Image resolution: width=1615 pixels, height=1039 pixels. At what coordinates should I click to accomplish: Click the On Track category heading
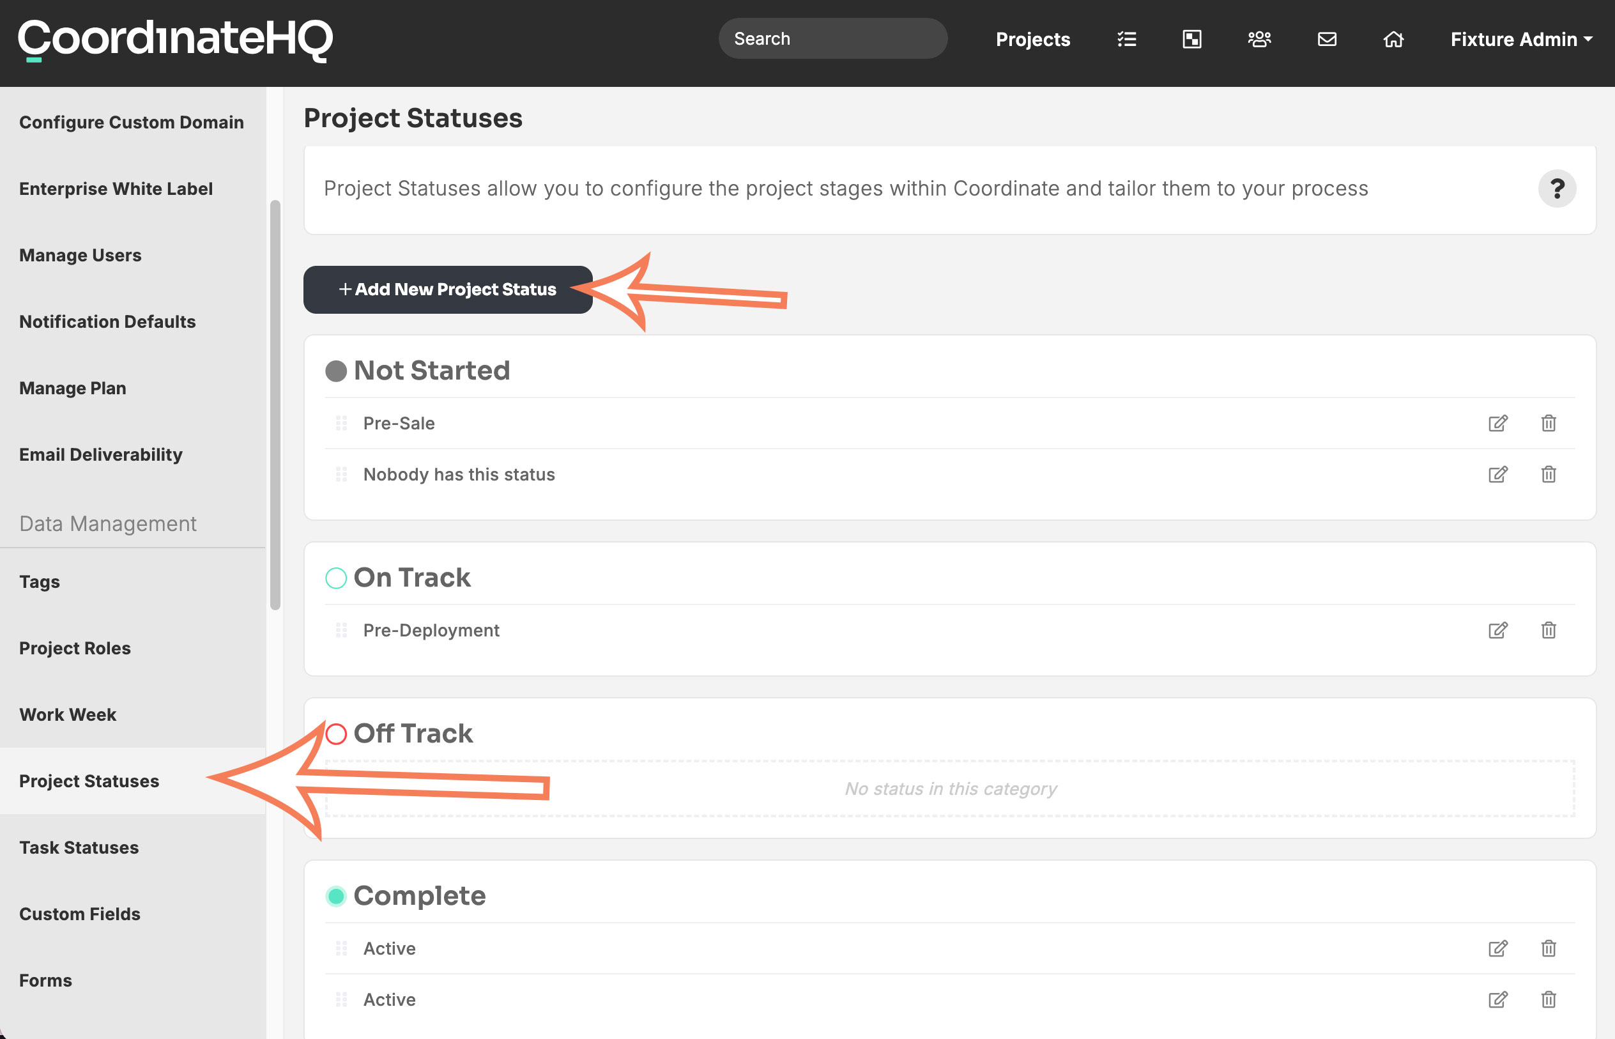click(412, 578)
